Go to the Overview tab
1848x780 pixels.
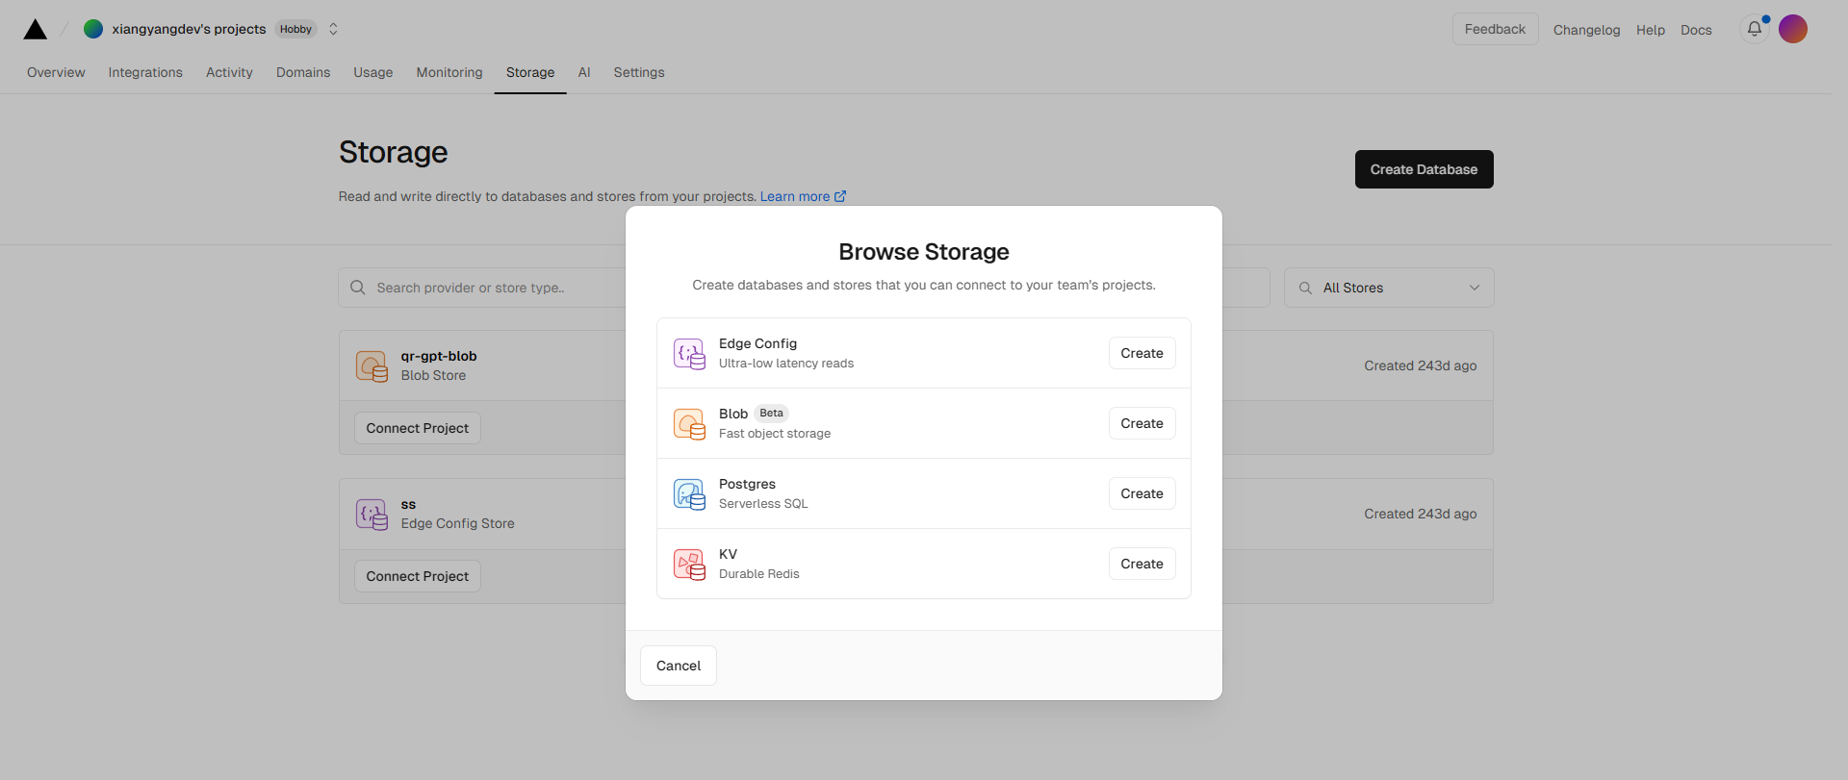[56, 72]
